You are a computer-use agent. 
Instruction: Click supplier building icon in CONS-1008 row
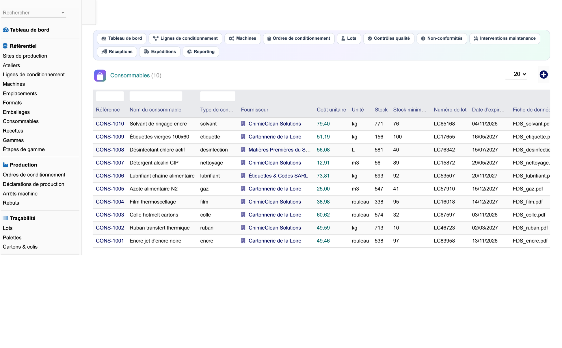point(243,150)
